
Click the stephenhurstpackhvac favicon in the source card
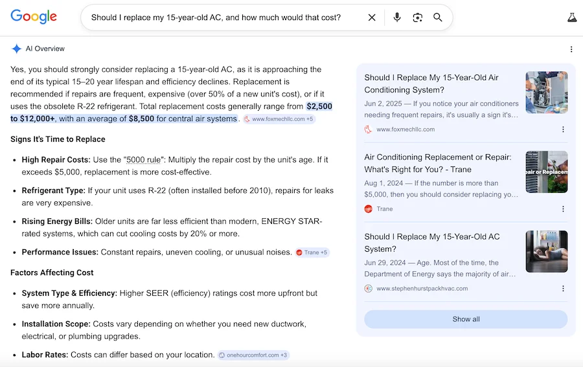click(368, 288)
